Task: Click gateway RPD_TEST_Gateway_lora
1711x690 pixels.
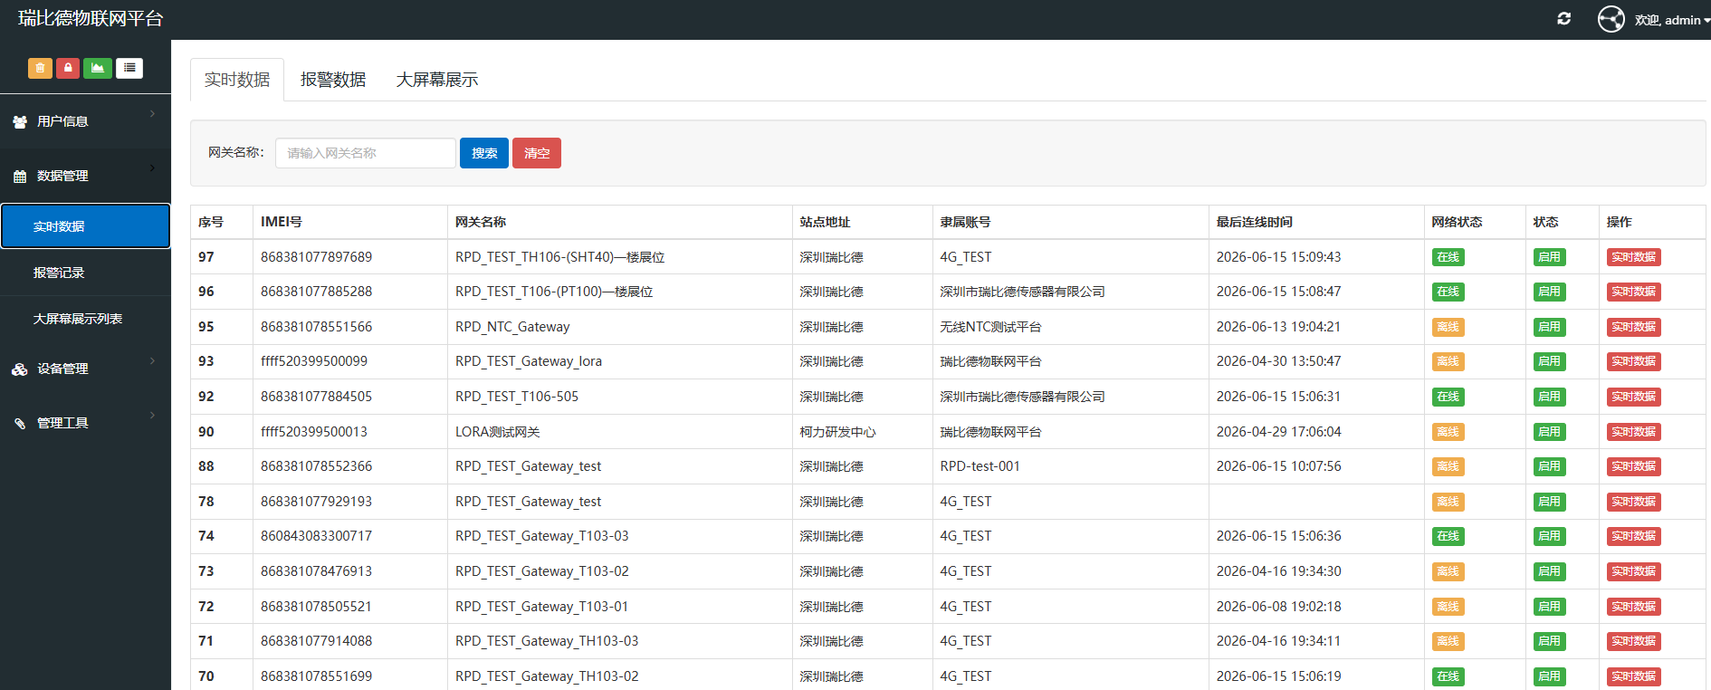Action: 529,361
